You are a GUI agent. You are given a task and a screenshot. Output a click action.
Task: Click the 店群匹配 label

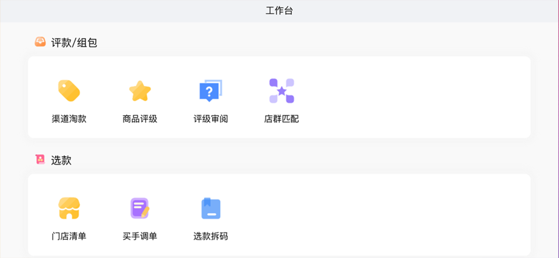pos(281,119)
